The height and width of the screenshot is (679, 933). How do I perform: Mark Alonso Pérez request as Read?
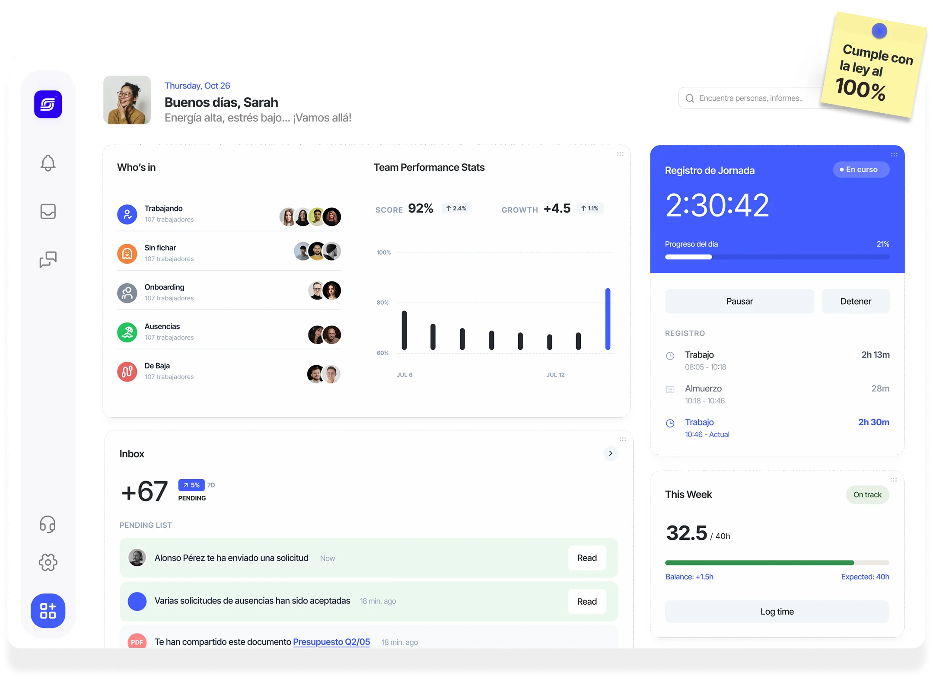587,558
